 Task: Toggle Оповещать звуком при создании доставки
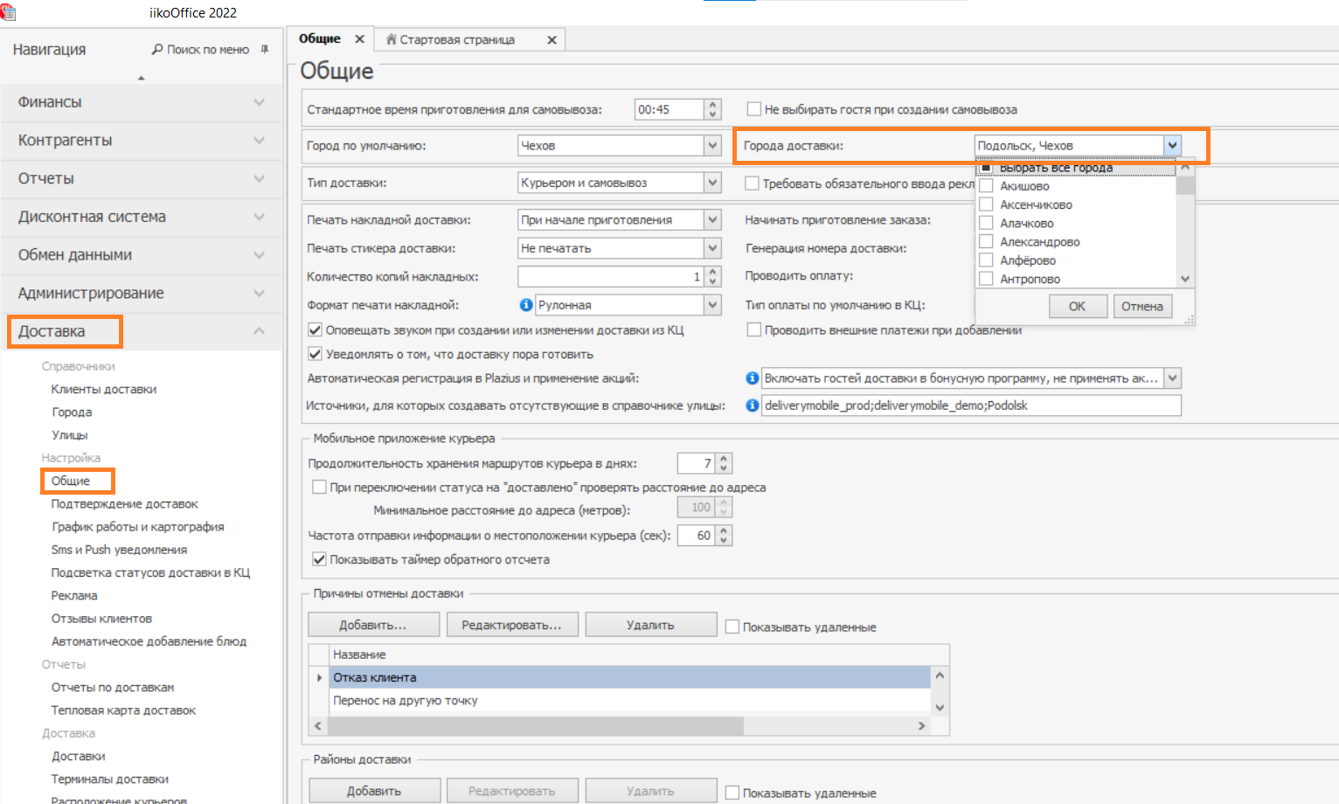click(x=315, y=330)
